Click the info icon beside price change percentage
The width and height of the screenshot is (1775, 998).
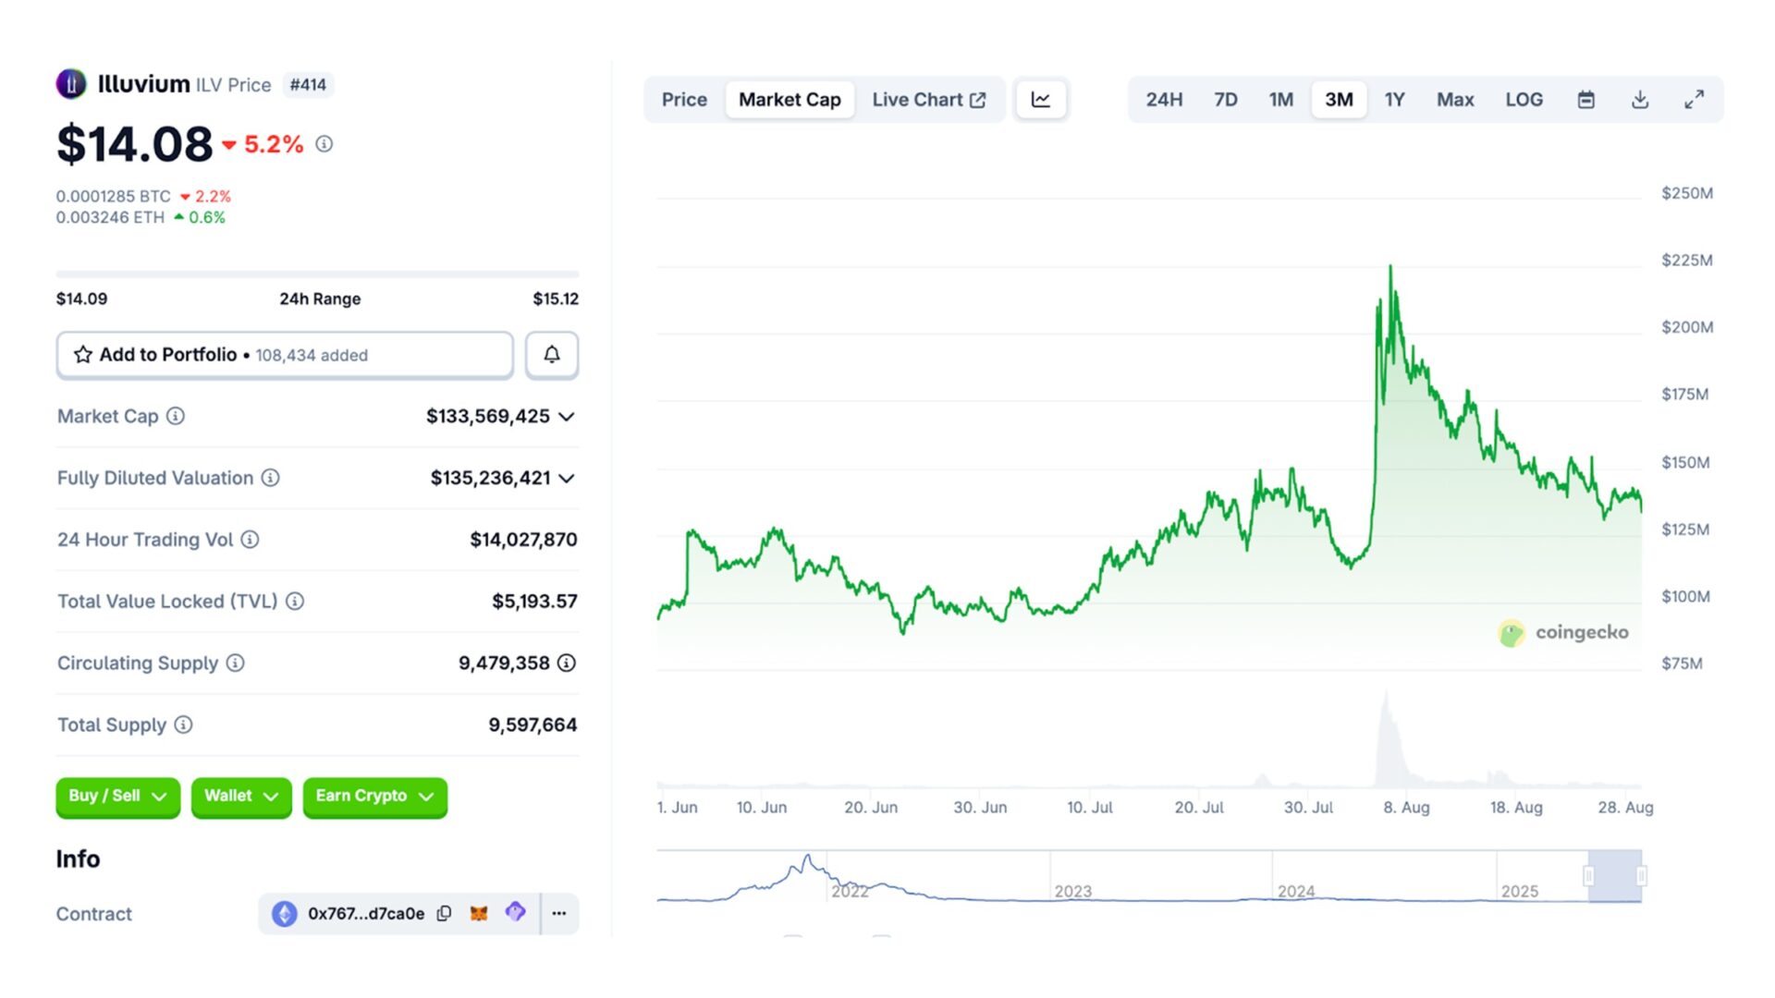pyautogui.click(x=324, y=144)
